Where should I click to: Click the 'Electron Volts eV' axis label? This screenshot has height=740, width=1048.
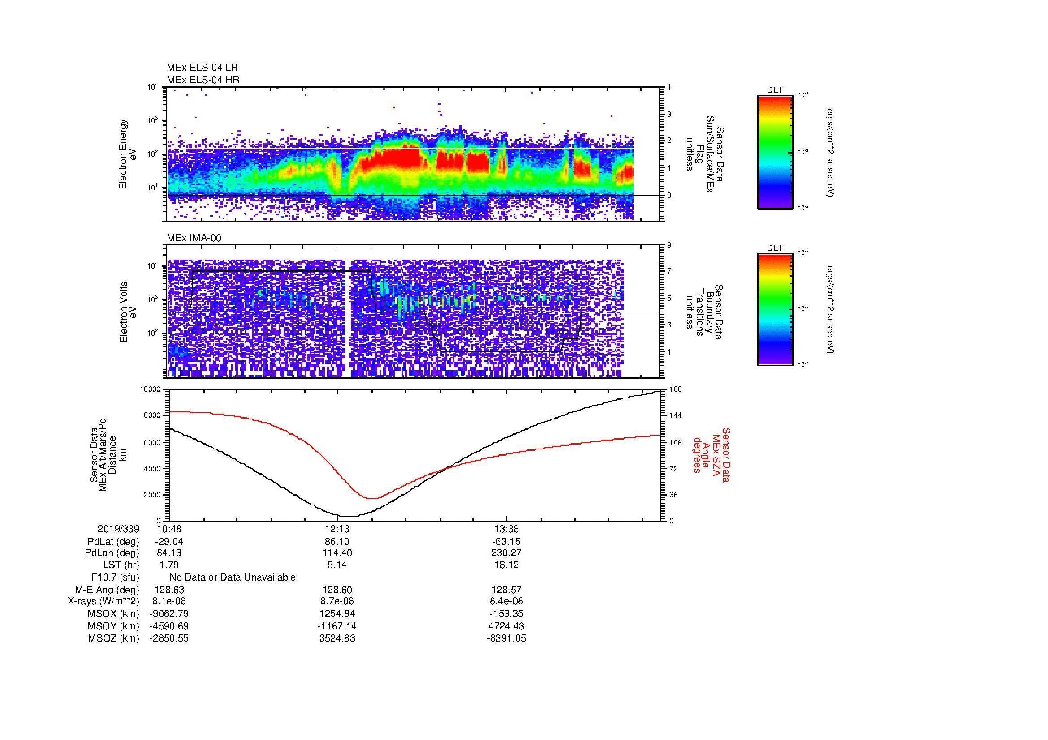[x=128, y=312]
